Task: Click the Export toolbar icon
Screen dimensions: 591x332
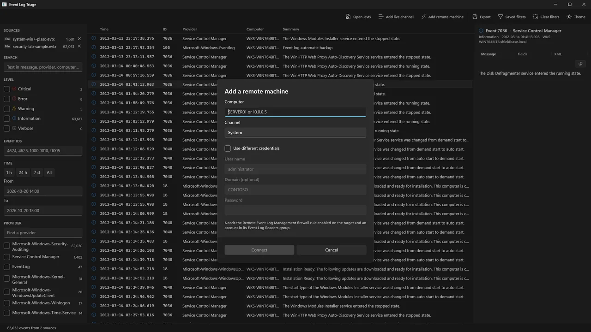Action: tap(475, 17)
